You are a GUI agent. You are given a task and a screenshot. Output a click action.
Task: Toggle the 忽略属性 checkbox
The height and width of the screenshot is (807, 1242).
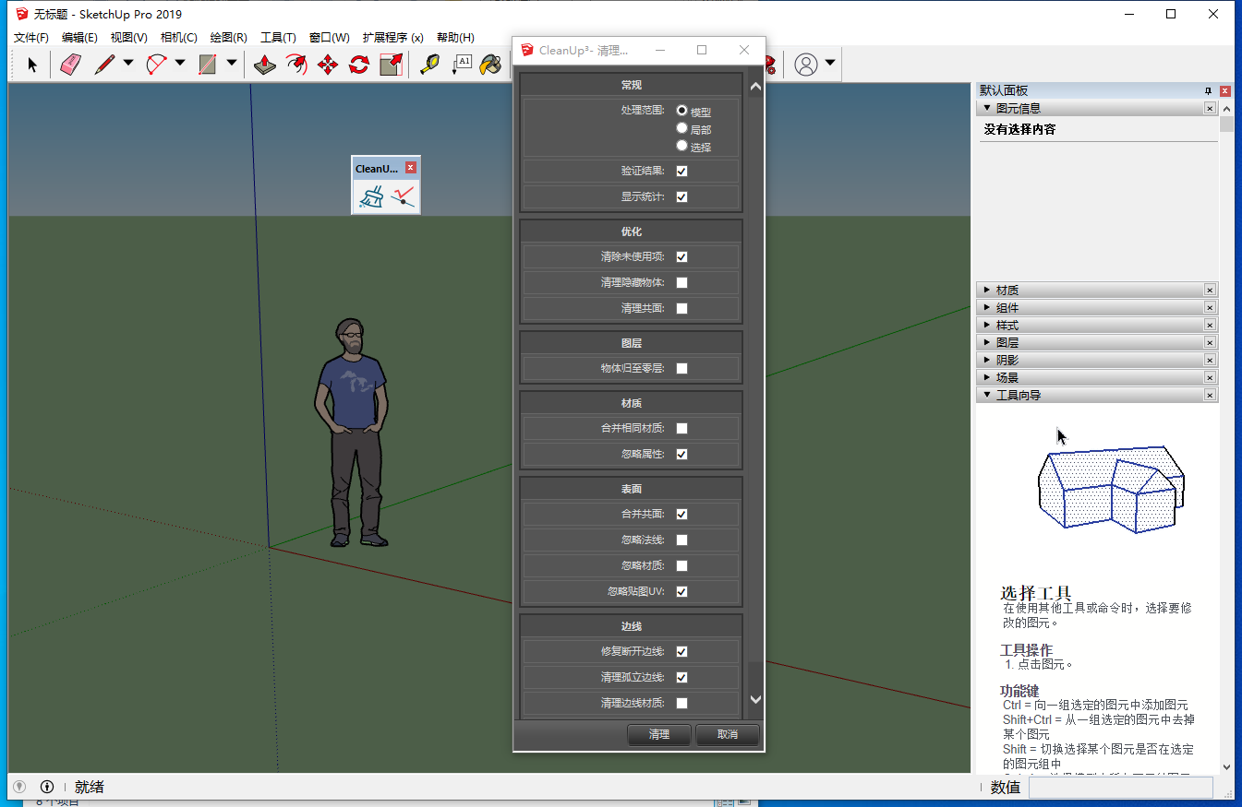point(681,455)
